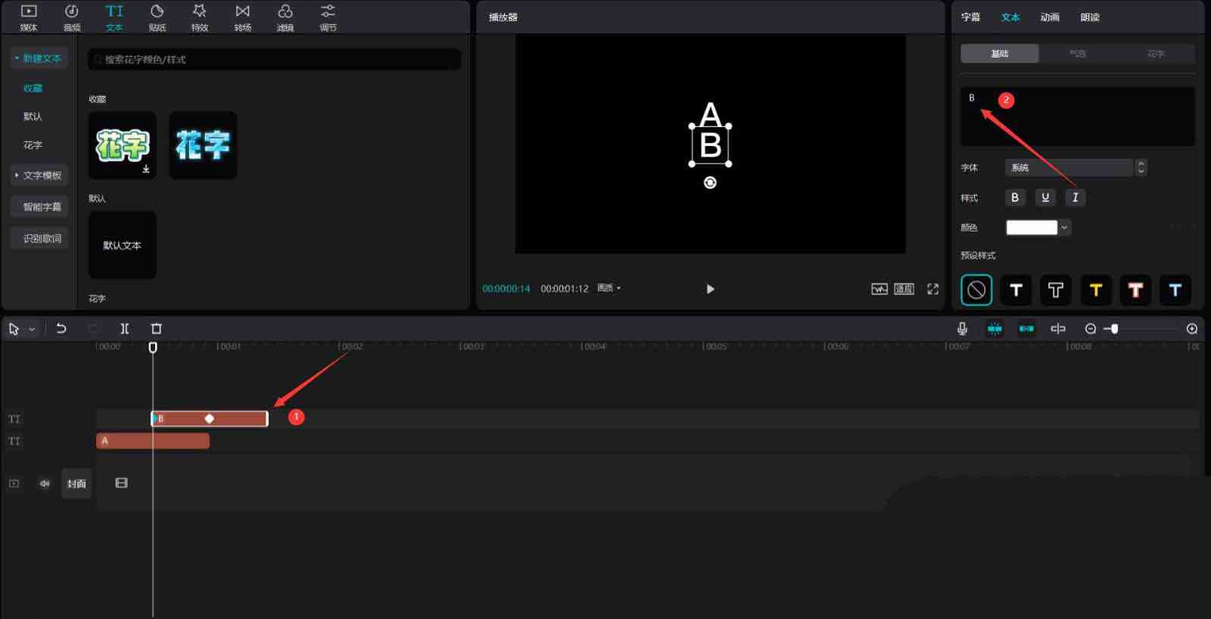The height and width of the screenshot is (619, 1211).
Task: Click the rotate handle below text B
Action: pos(710,182)
